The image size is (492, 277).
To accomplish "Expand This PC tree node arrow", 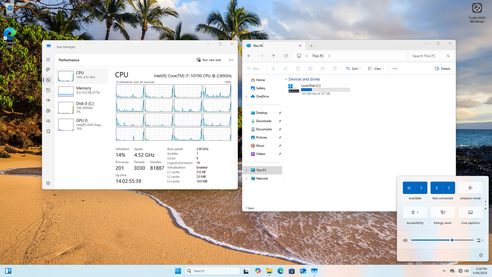I will tap(246, 170).
